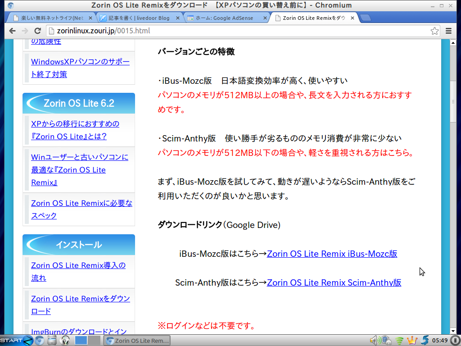This screenshot has width=461, height=346.
Task: Click the バージョンごとの特徴 heading
Action: point(196,52)
